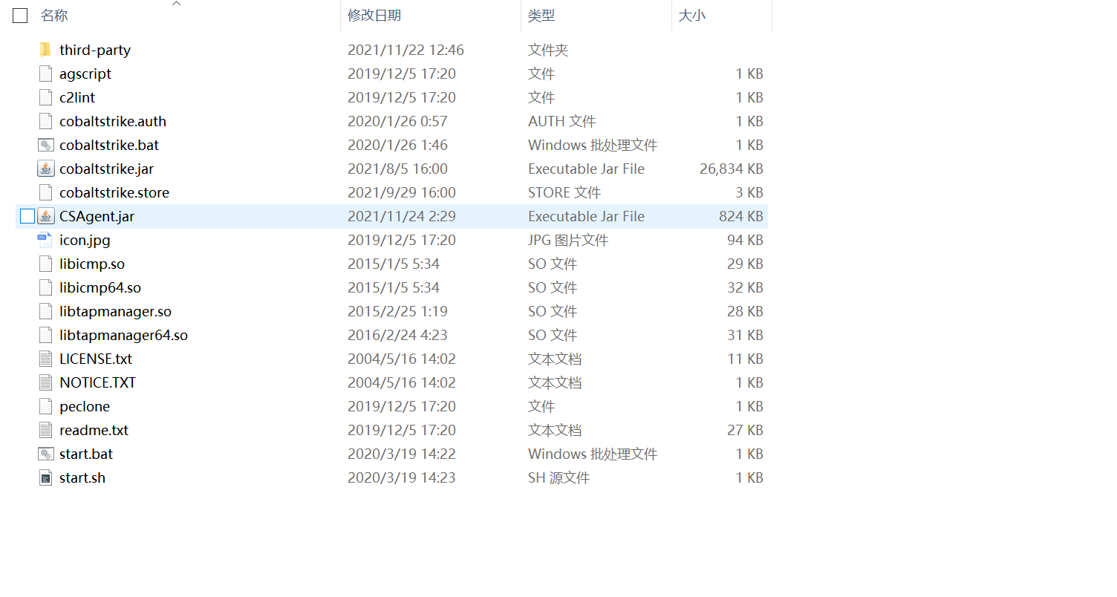Click the libtapmanager.so file icon
Screen dimensions: 1117x597
[46, 311]
